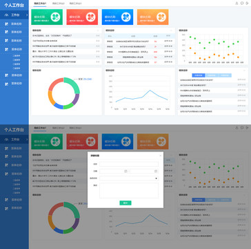Select the last light-blue segment tab in the bright list panel

[x=225, y=75]
